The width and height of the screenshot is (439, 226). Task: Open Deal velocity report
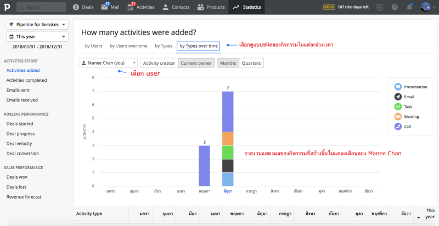[19, 144]
